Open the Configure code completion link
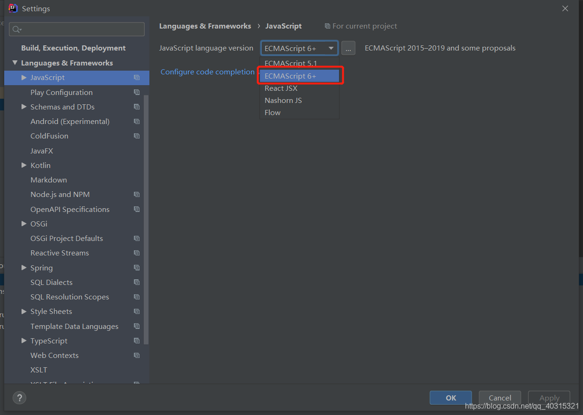This screenshot has height=415, width=583. (207, 72)
